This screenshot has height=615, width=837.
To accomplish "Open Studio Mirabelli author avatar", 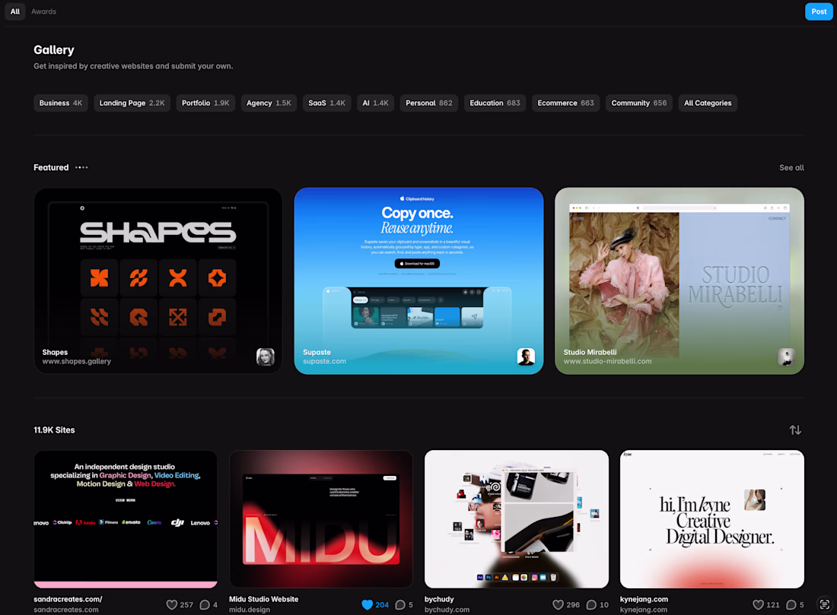I will point(786,357).
